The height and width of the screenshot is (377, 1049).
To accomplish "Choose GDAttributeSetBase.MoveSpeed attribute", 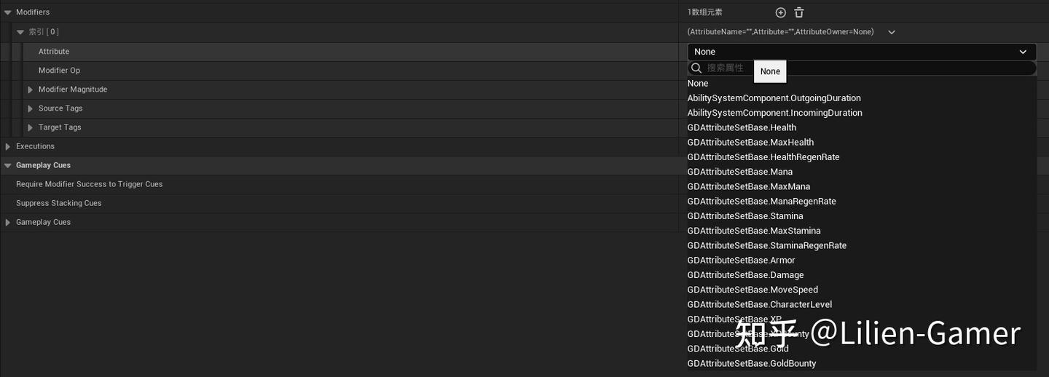I will pyautogui.click(x=753, y=290).
